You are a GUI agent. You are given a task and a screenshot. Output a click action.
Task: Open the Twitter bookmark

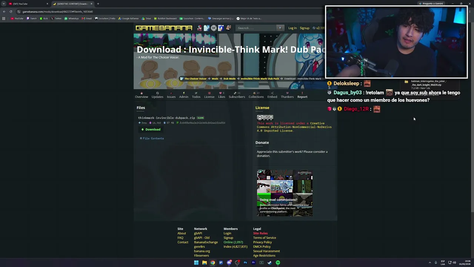56,19
